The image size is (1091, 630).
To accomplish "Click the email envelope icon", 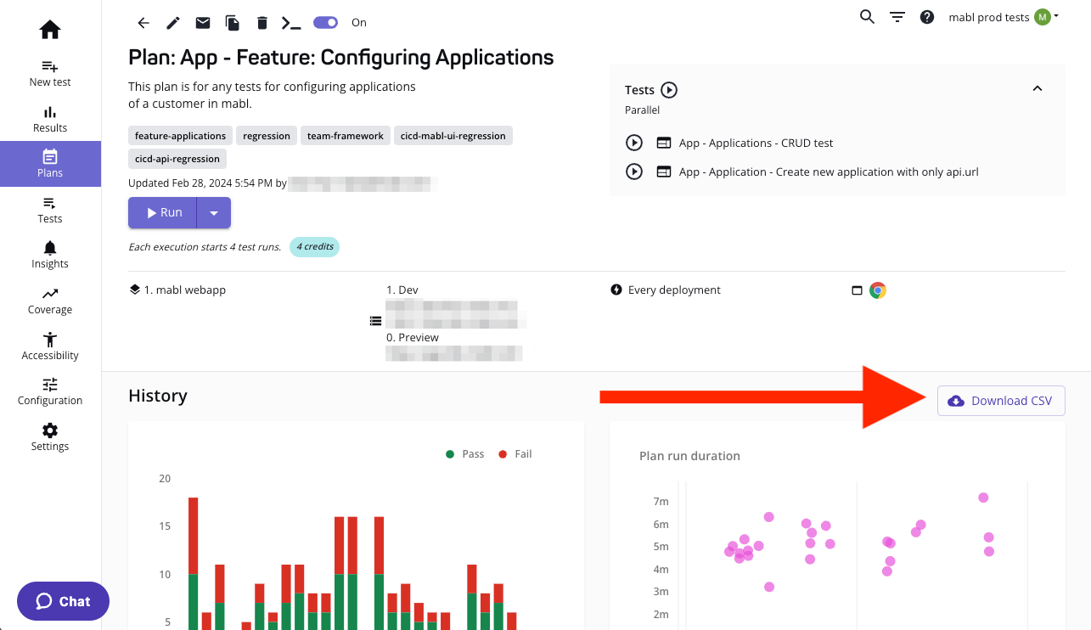I will point(203,23).
